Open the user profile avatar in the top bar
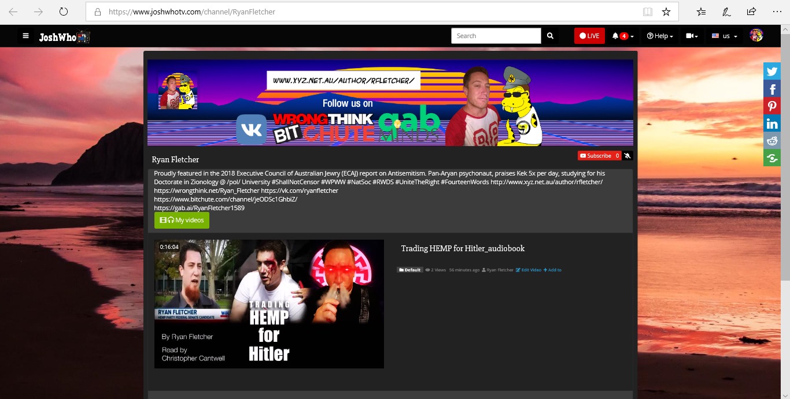Screen dimensions: 790x399 coord(756,35)
